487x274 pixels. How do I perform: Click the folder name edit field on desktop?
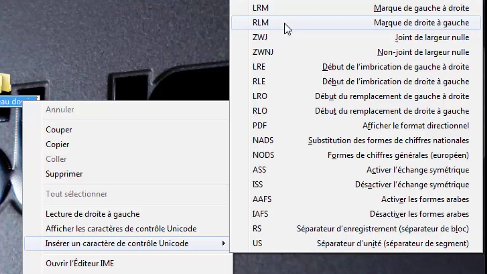[19, 102]
